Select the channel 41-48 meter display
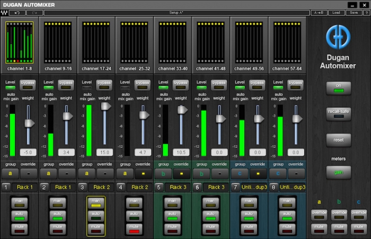The height and width of the screenshot is (239, 371). pos(211,42)
